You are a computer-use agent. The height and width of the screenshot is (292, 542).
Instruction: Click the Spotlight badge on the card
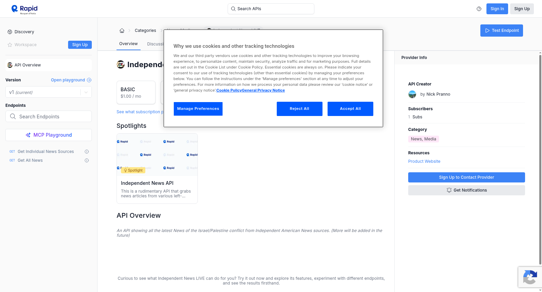tap(133, 170)
